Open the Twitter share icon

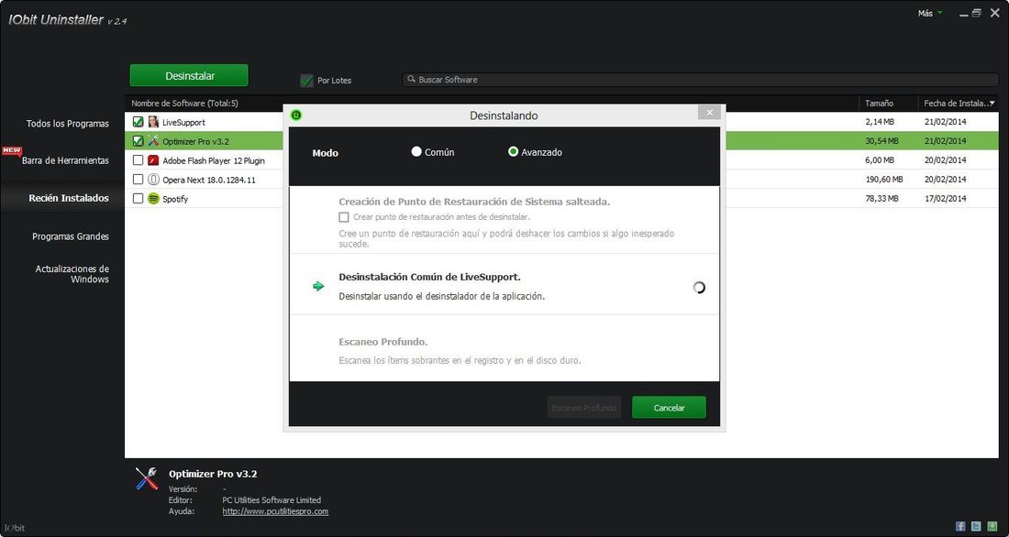[x=976, y=526]
